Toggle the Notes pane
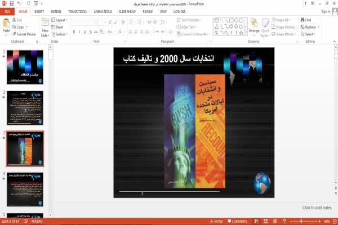This screenshot has height=225, width=338. coord(216,221)
